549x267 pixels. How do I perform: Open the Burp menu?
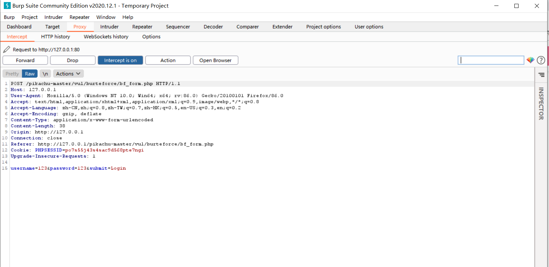(9, 17)
